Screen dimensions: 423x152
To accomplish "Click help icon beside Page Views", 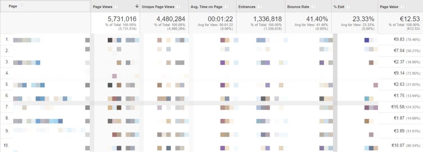I will (116, 7).
